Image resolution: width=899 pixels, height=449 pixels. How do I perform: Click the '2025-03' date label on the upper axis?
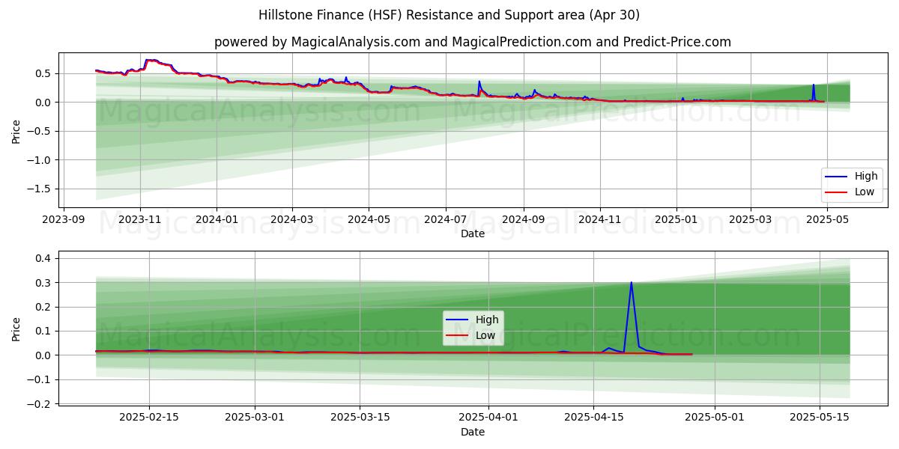click(x=751, y=219)
